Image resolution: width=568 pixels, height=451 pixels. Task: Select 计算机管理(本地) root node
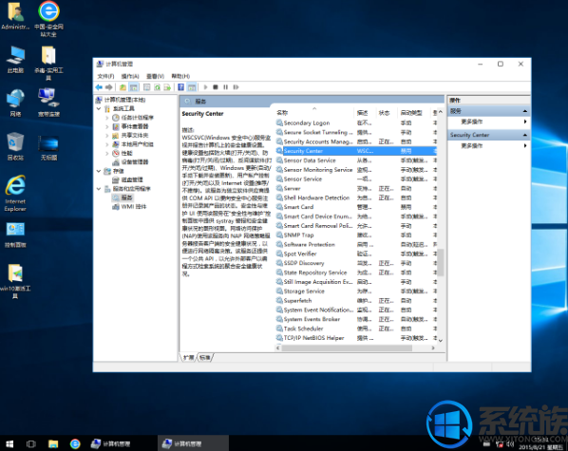click(x=124, y=100)
